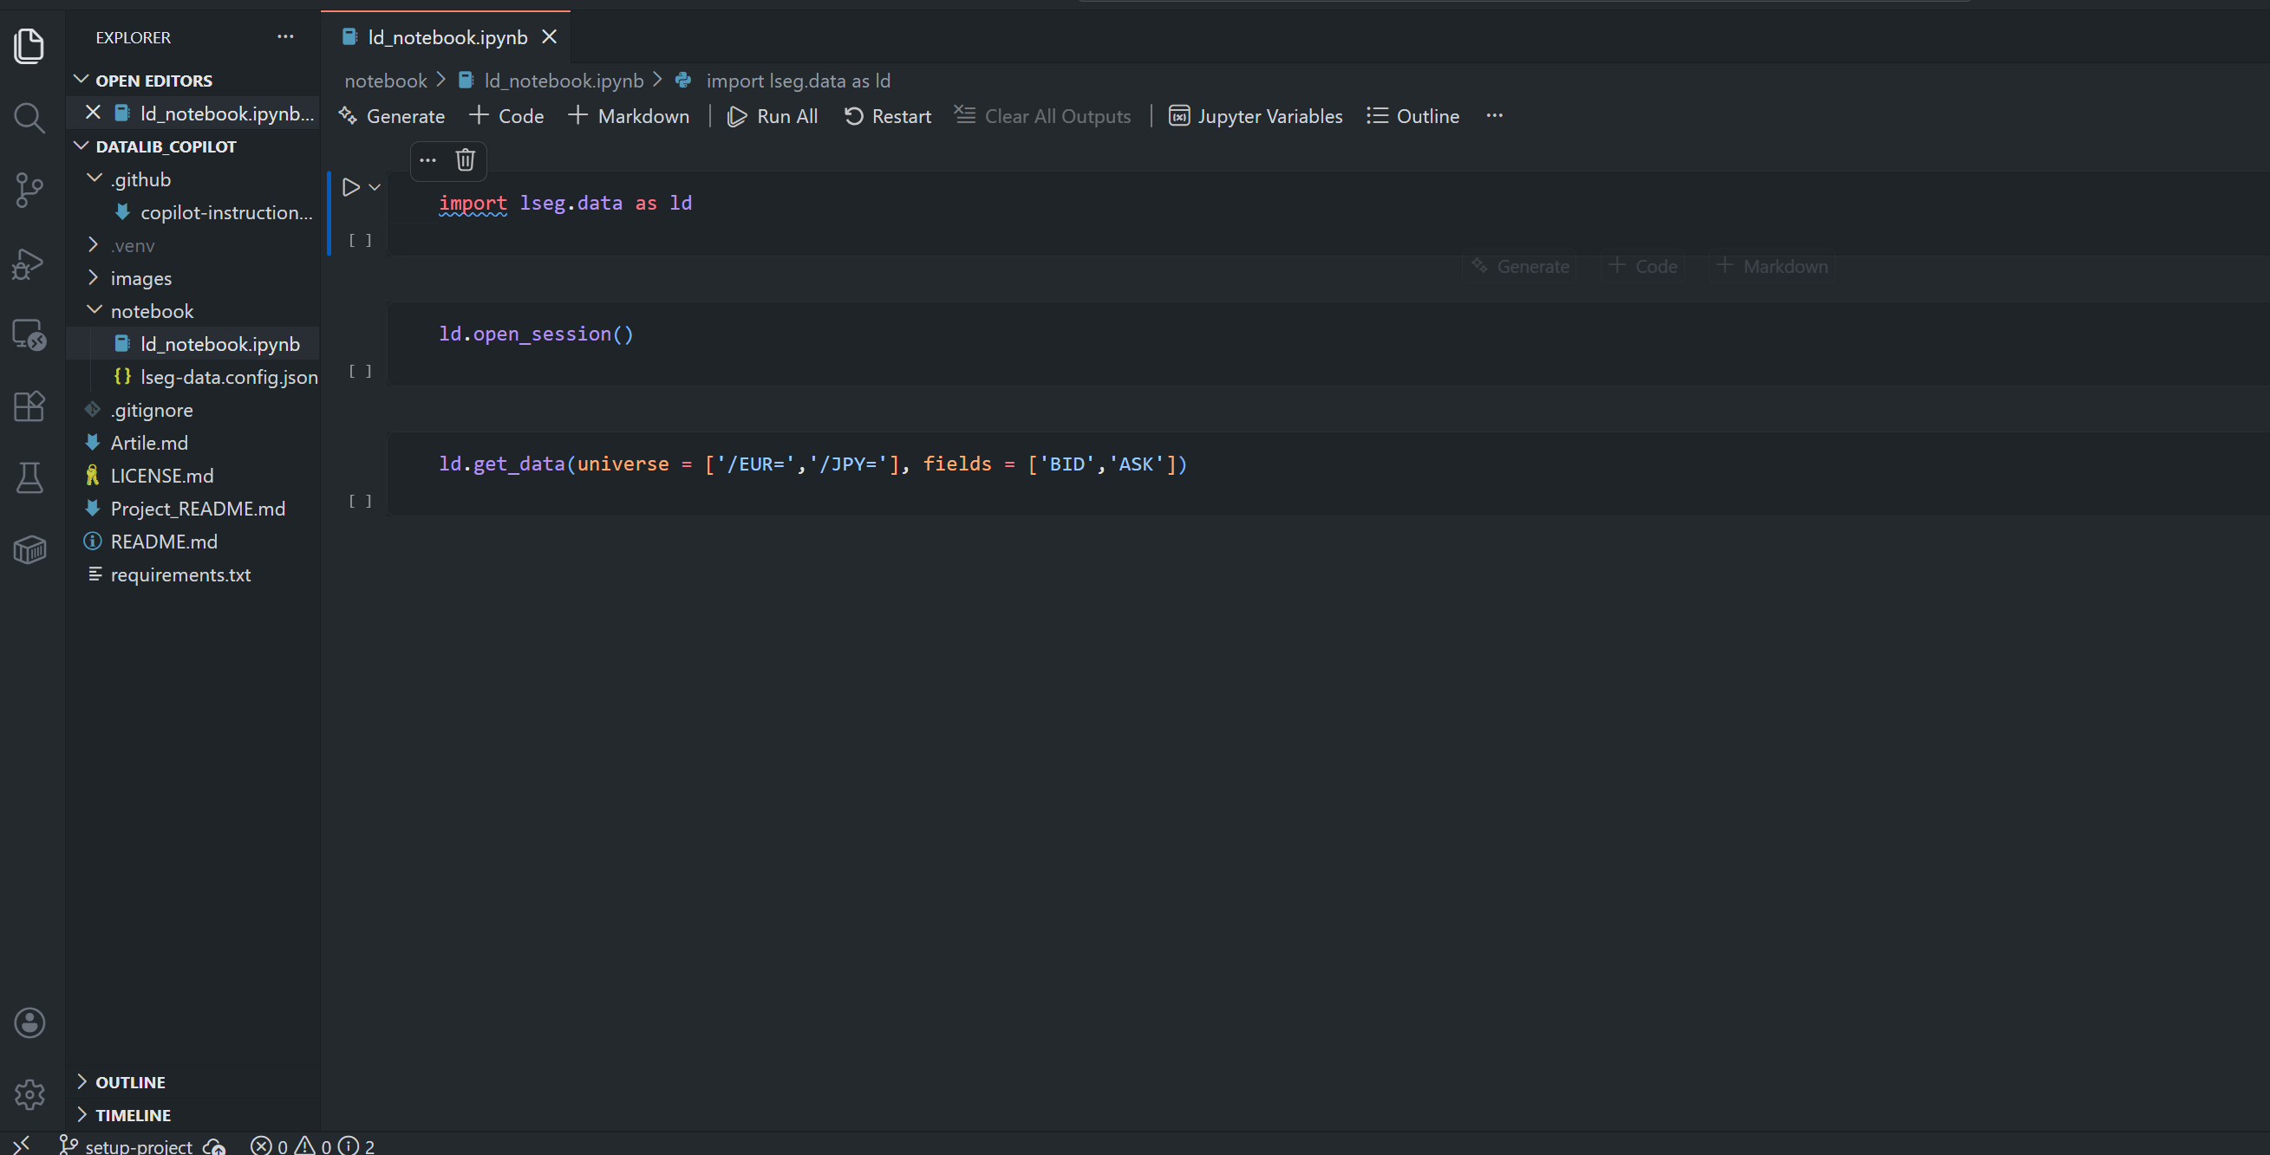Open the Explorer view in activity bar
This screenshot has width=2270, height=1155.
point(29,46)
